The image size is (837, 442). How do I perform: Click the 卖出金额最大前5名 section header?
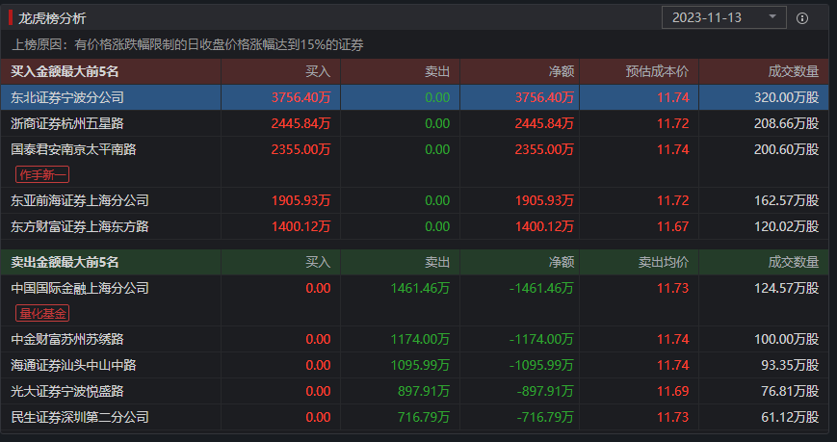[x=65, y=262]
